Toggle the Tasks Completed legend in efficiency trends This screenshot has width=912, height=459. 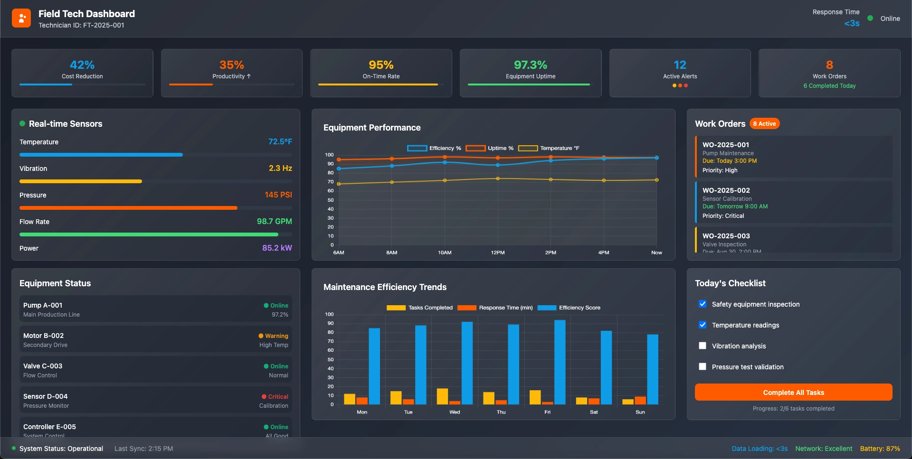tap(419, 308)
